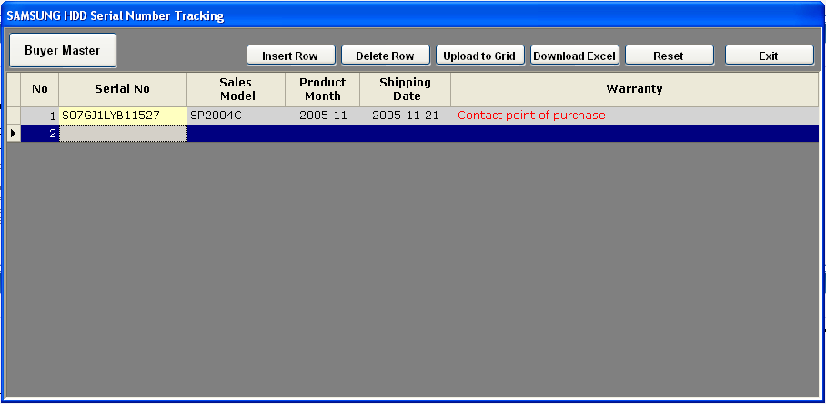Click Upload to Grid button

pos(480,56)
